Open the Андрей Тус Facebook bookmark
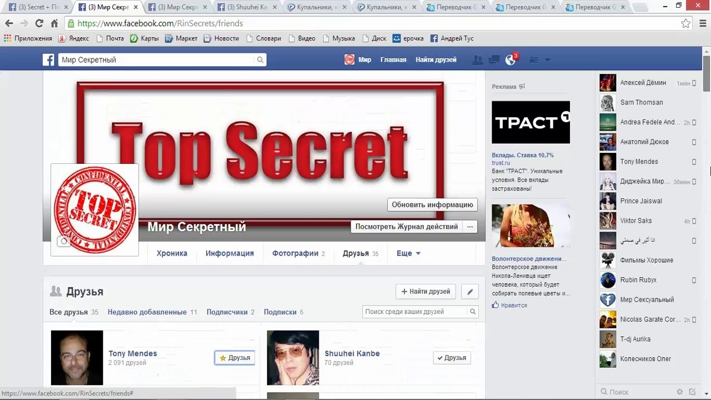 [452, 38]
